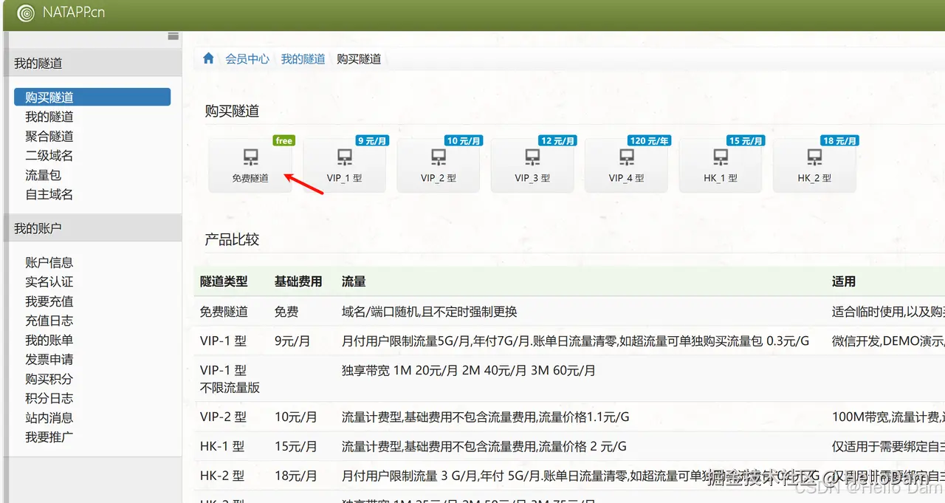
Task: Click the VIP-1 型 9元/月 price cell
Action: 292,341
